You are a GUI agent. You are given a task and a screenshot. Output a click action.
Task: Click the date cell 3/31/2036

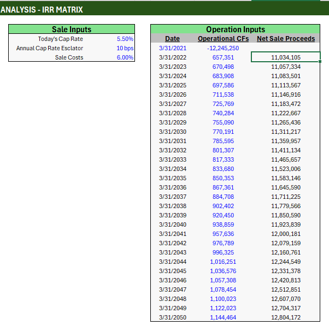point(173,187)
